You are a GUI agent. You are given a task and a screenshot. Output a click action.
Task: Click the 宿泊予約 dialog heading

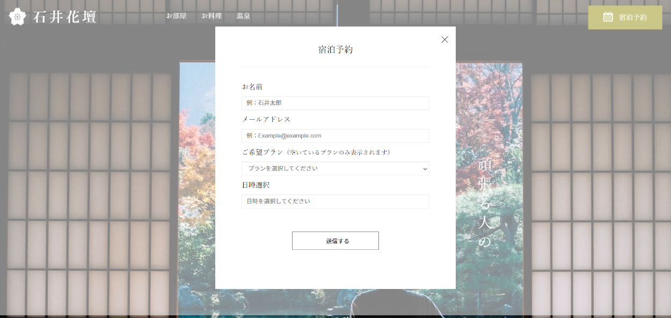336,50
